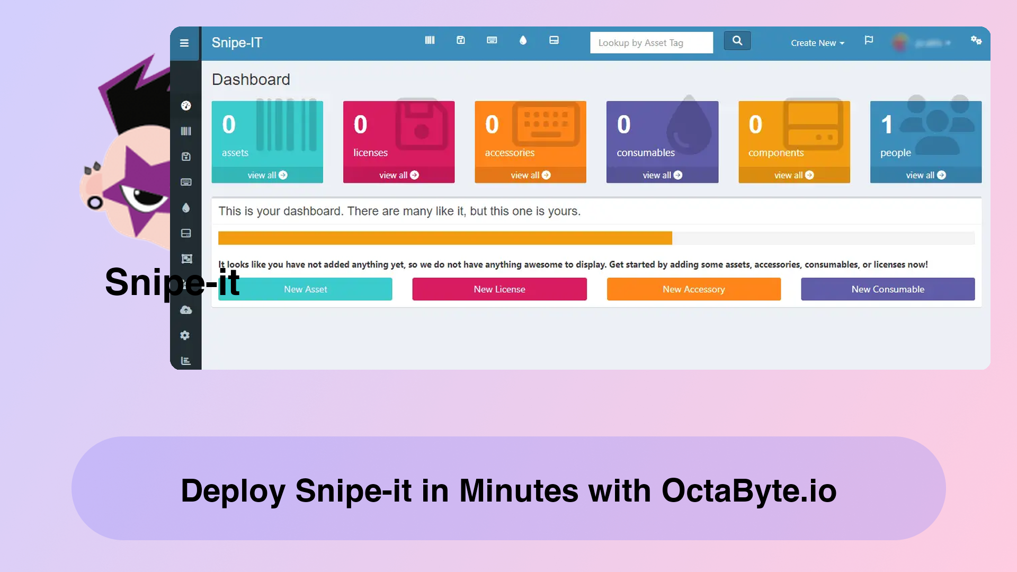Click New Consumable button
The height and width of the screenshot is (572, 1017).
[x=888, y=289]
